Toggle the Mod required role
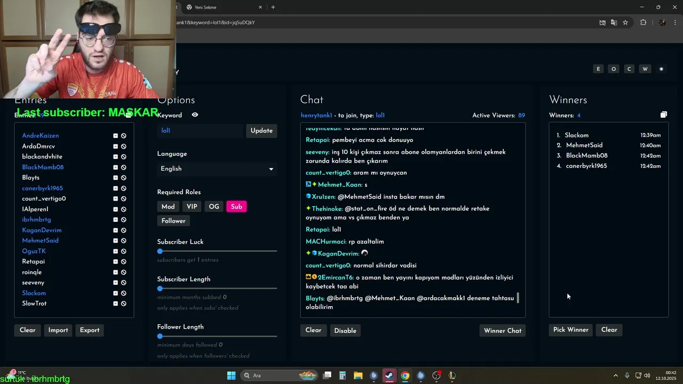The image size is (683, 384). click(168, 206)
